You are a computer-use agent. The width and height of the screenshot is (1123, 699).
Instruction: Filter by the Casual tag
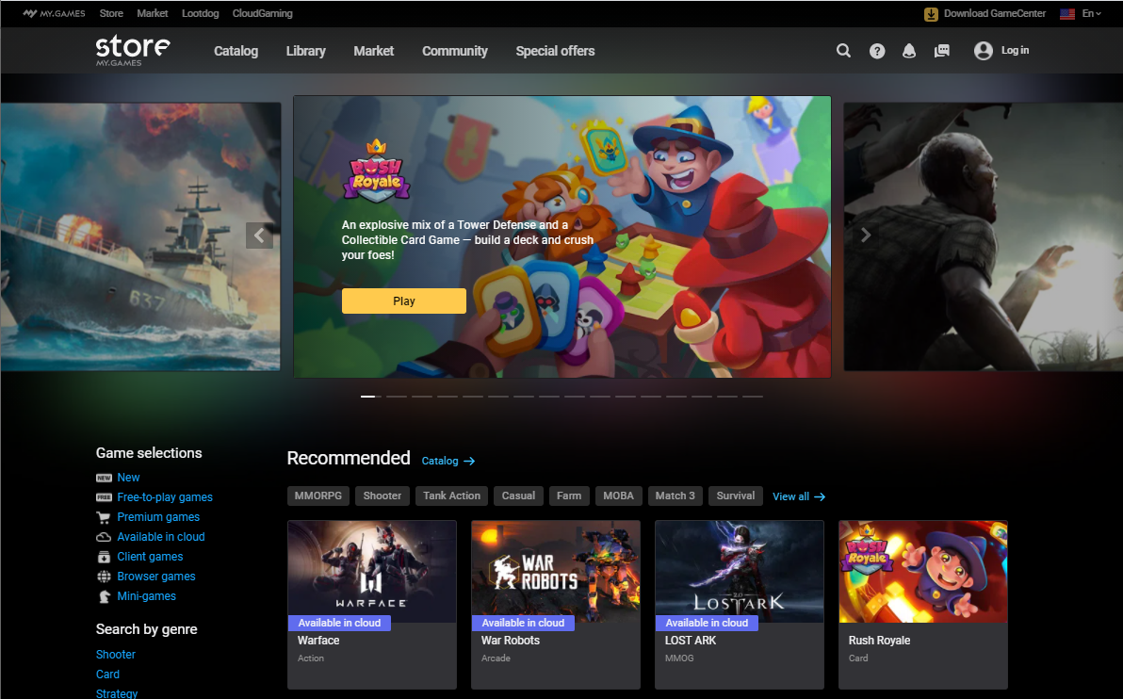pos(518,496)
